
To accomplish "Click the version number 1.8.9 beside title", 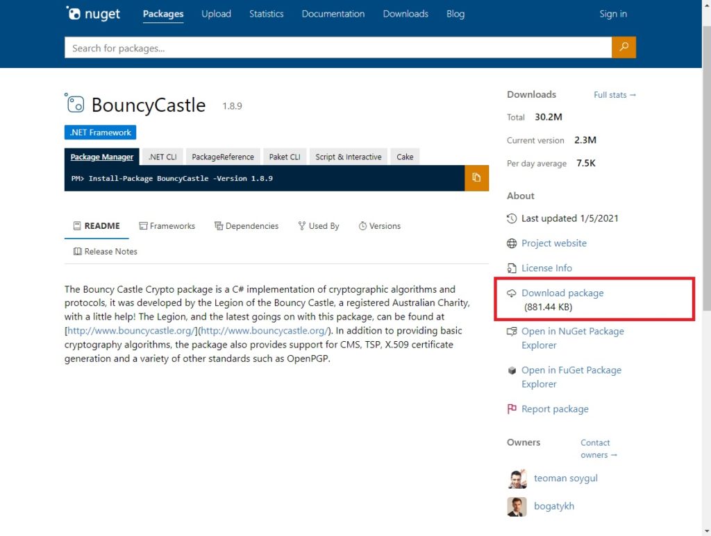I will pyautogui.click(x=232, y=106).
